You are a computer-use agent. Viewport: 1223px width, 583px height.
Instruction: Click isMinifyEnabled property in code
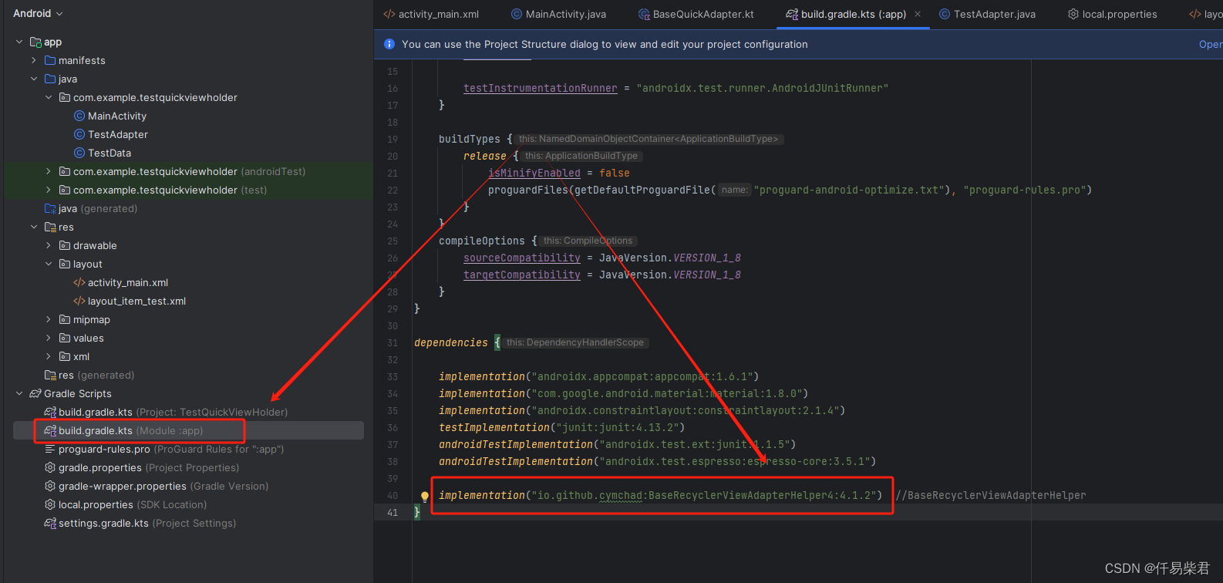[x=534, y=173]
